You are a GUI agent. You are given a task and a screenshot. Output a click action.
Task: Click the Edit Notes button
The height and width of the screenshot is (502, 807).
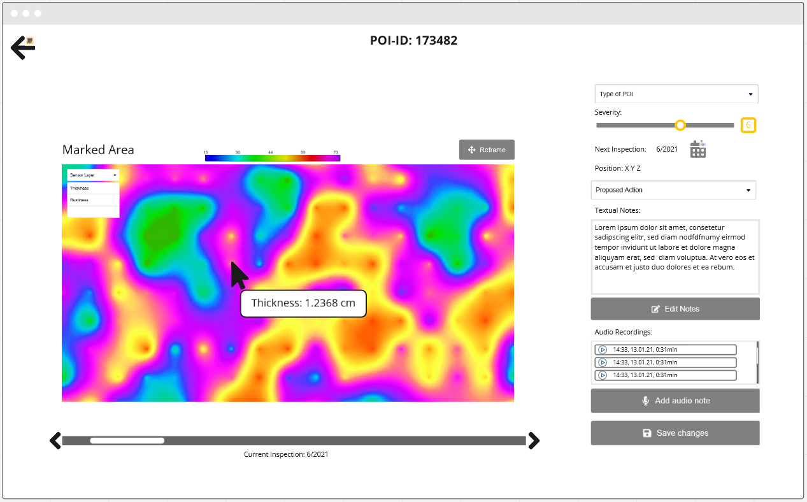coord(675,309)
